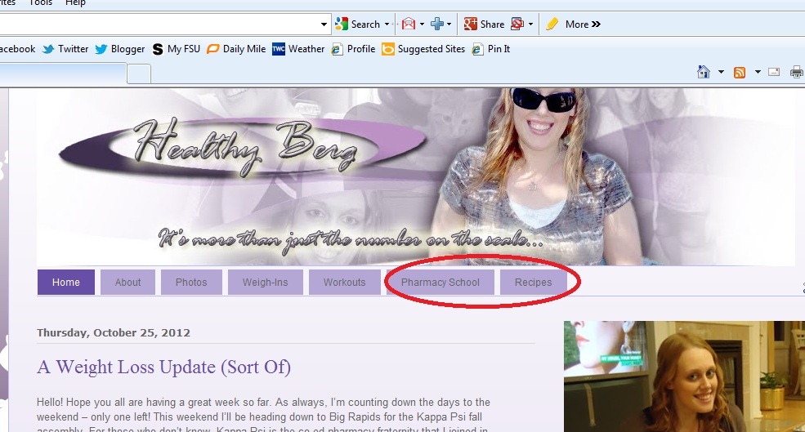
Task: Expand the address bar dropdown arrow
Action: 324,24
